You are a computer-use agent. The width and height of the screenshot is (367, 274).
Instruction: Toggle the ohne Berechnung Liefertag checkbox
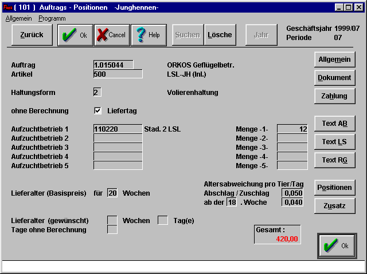(97, 110)
